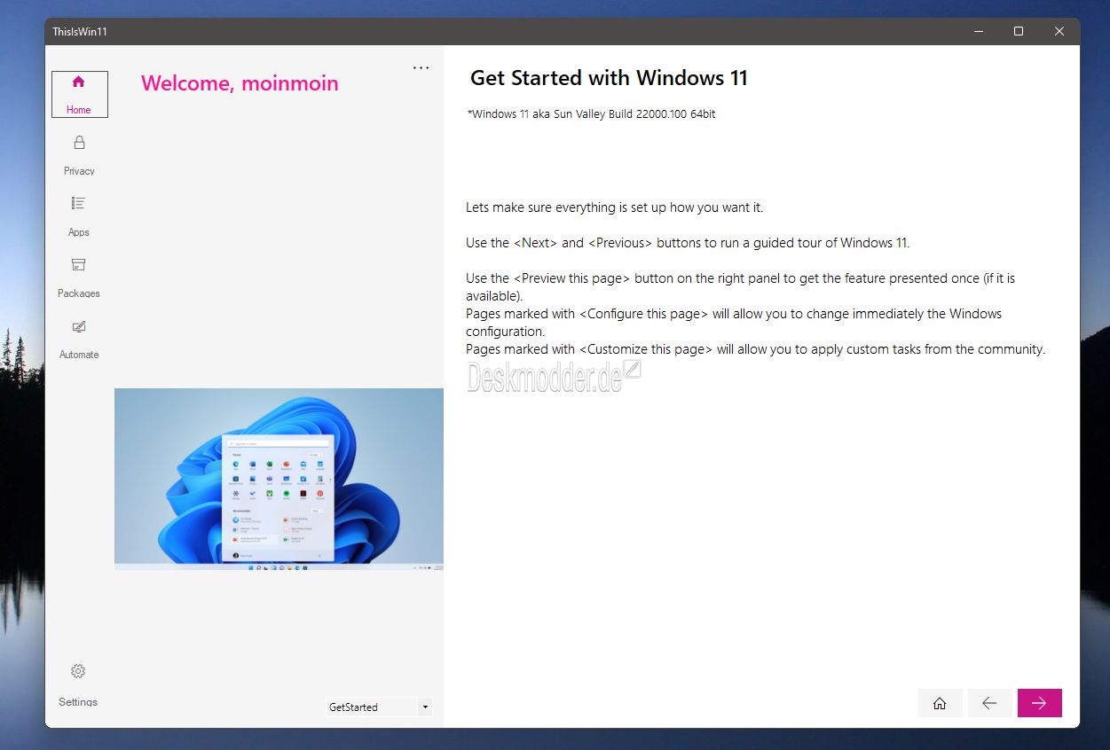Viewport: 1110px width, 750px height.
Task: Advance to the next page with the pink arrow
Action: tap(1039, 703)
